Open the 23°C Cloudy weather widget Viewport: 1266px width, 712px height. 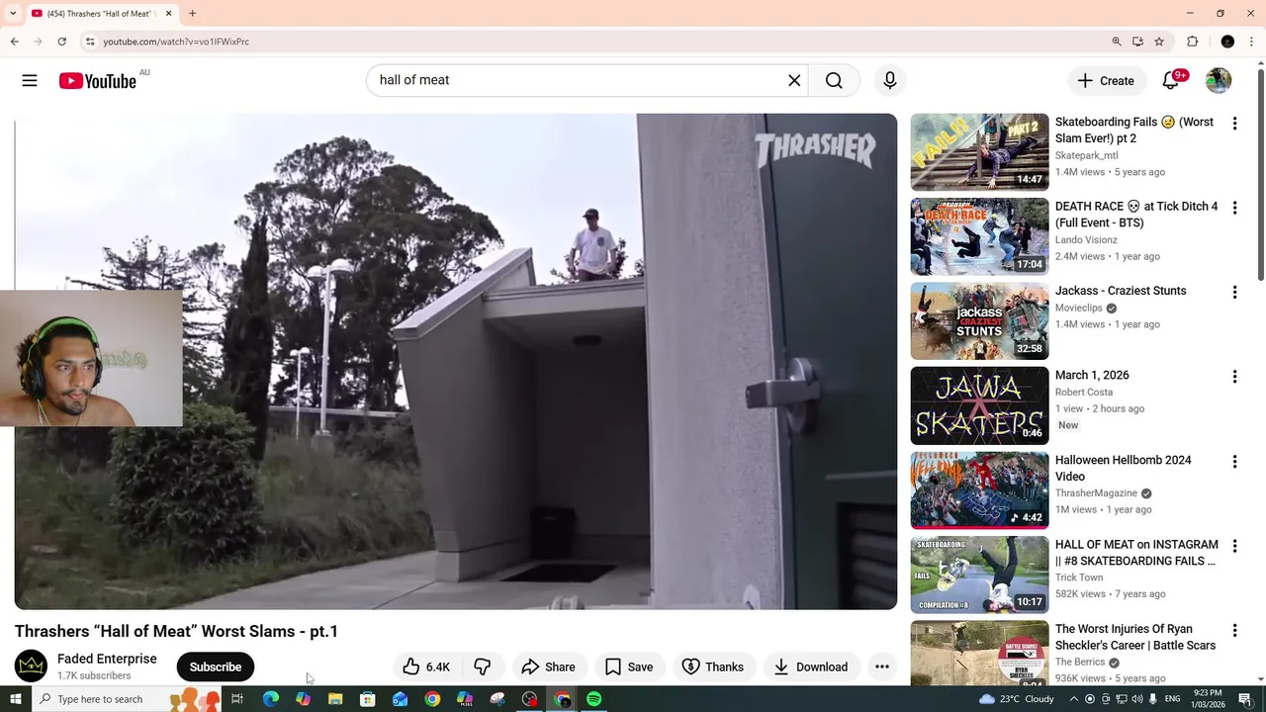coord(1016,699)
